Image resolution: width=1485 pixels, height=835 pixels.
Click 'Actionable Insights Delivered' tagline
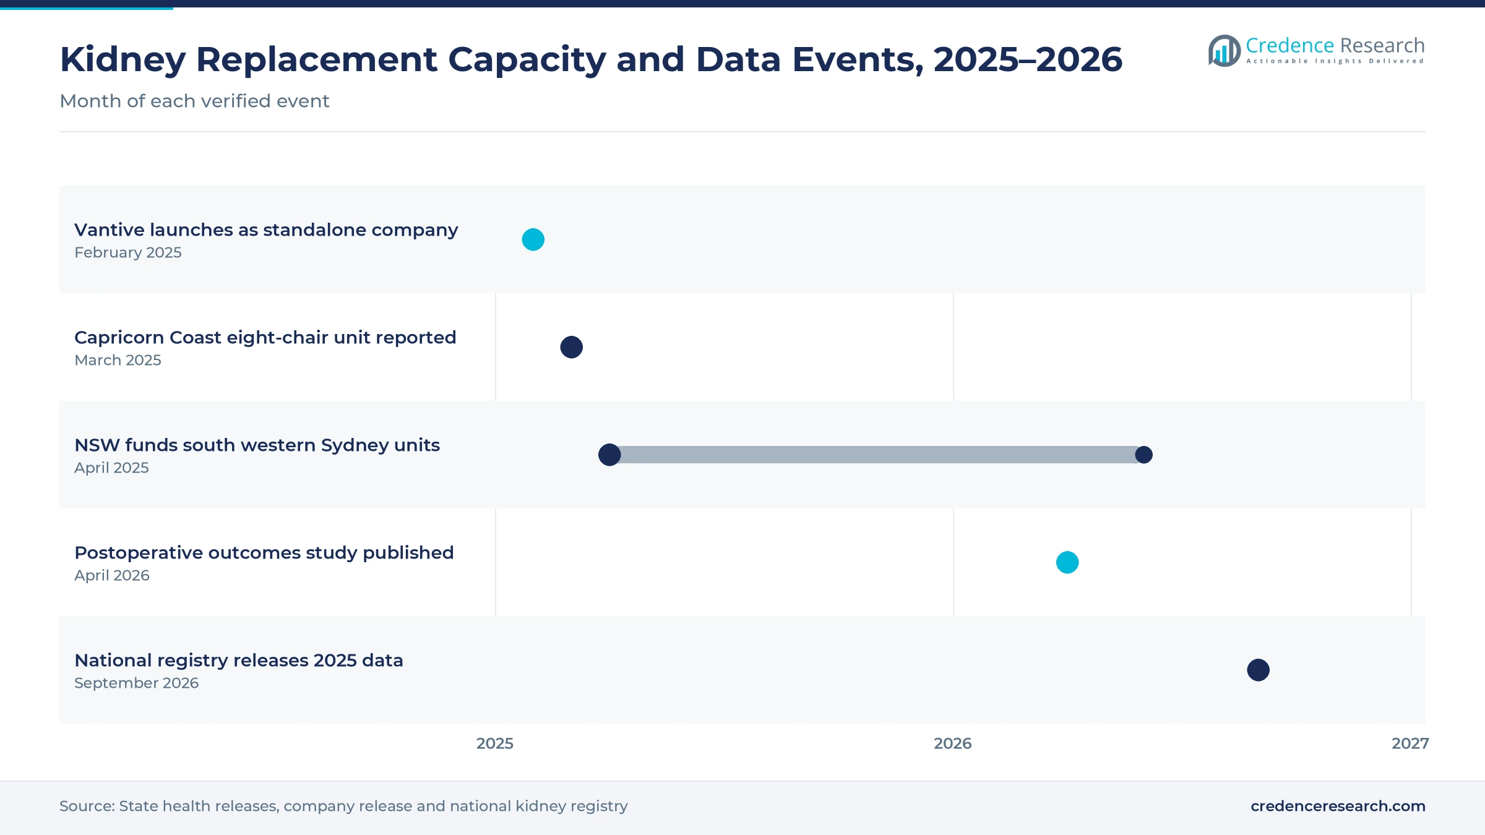[x=1335, y=61]
